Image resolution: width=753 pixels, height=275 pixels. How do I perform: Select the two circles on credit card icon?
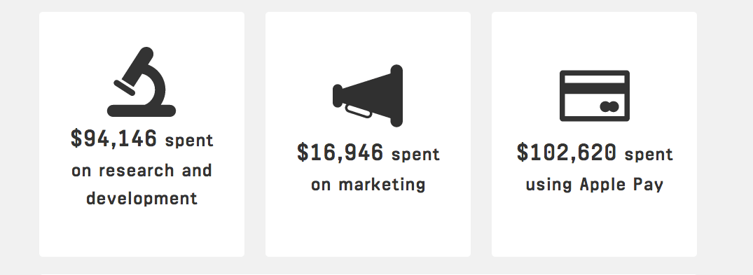tap(609, 106)
